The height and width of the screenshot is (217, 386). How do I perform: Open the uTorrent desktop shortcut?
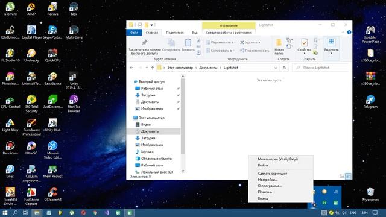pyautogui.click(x=10, y=9)
